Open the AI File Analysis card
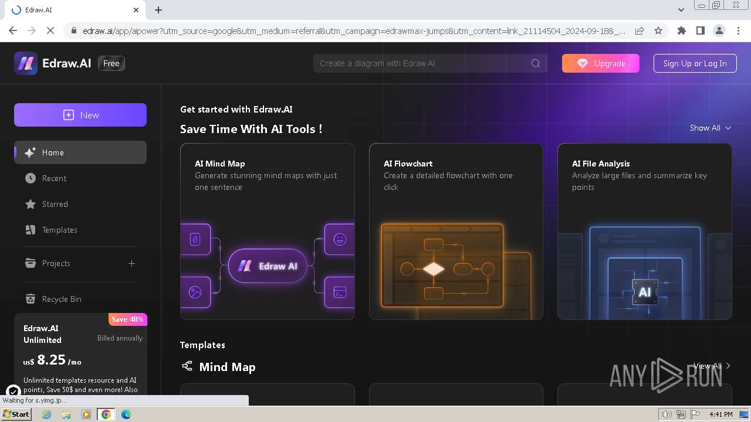751x422 pixels. pyautogui.click(x=645, y=232)
